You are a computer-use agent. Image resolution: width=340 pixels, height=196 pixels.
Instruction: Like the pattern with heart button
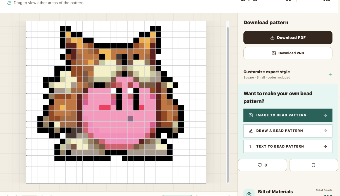(262, 165)
